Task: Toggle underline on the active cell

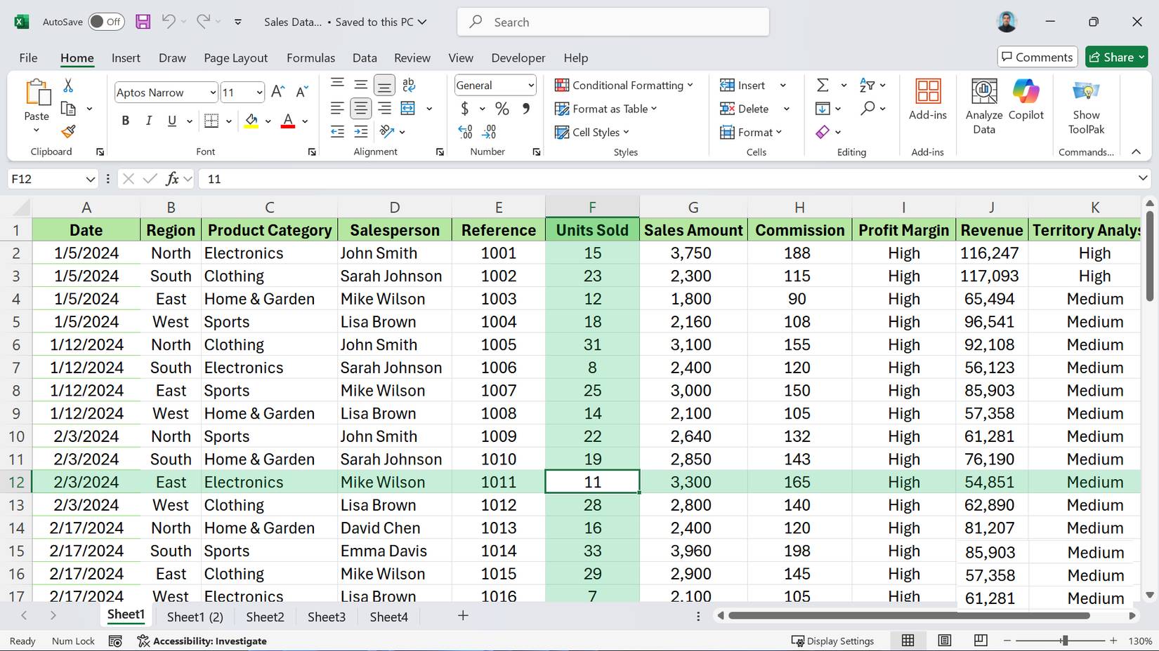Action: point(171,121)
